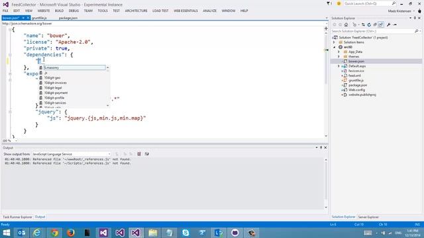Collapse the website project node

tap(334, 47)
